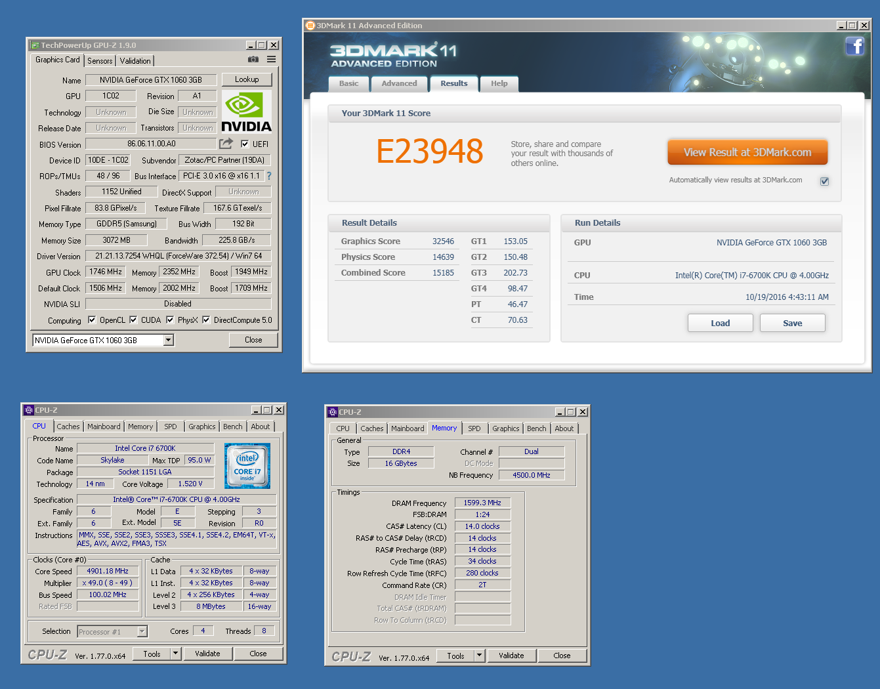
Task: Click the E23948 score text
Action: pyautogui.click(x=430, y=151)
